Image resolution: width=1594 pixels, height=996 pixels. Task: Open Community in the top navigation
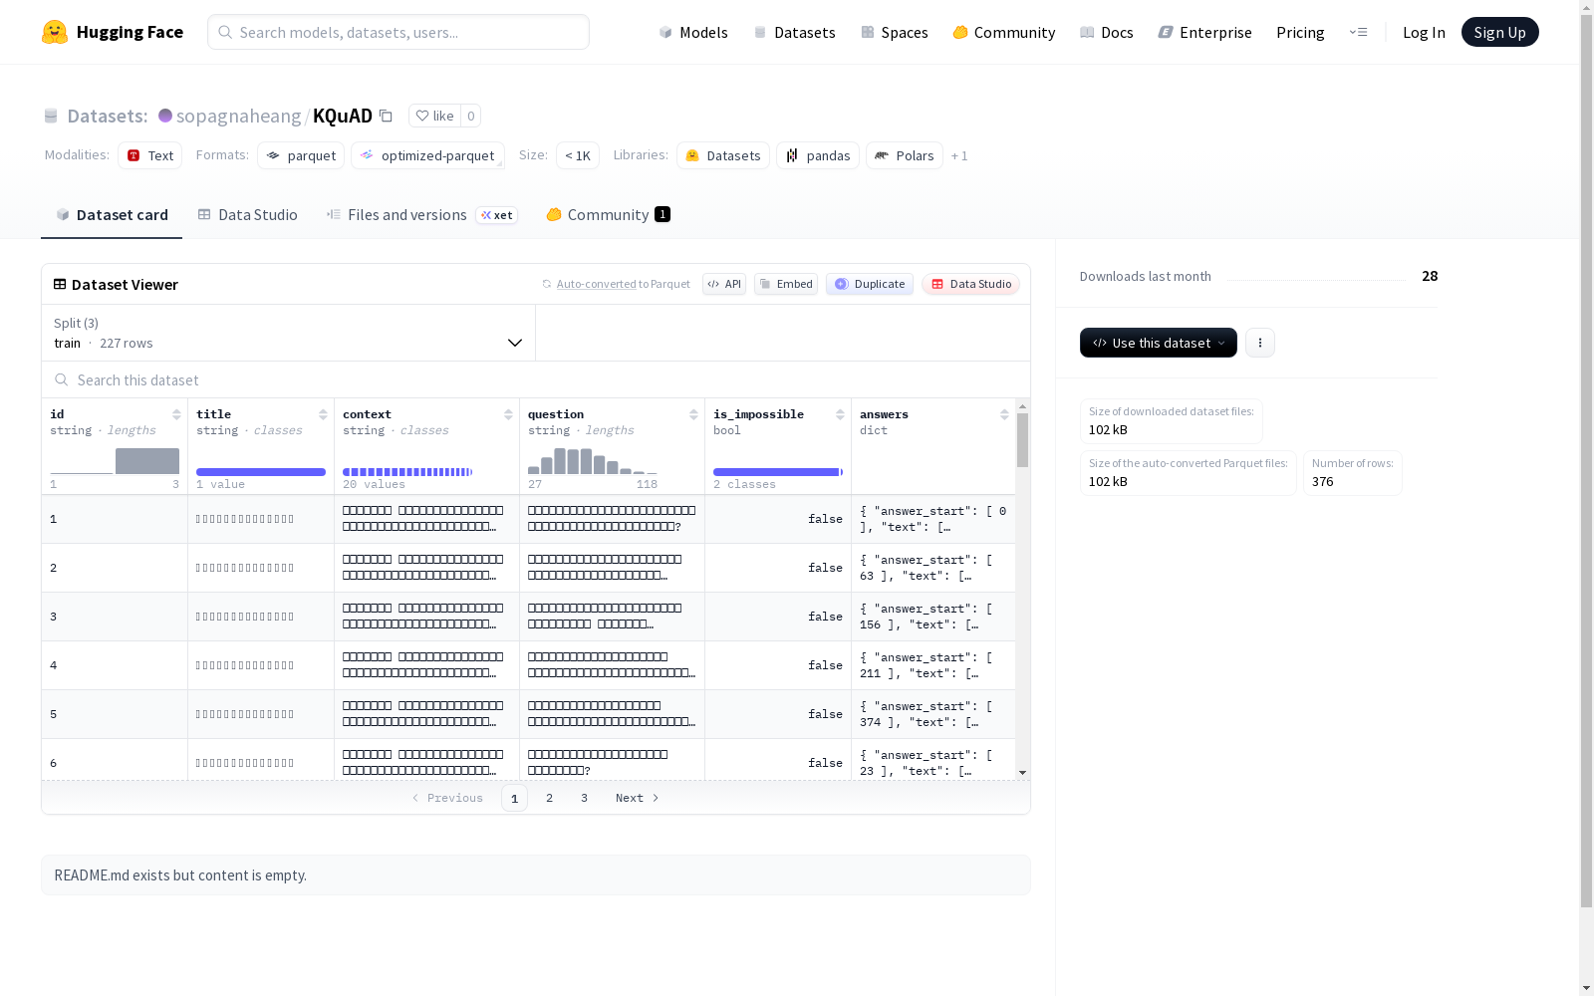pyautogui.click(x=1004, y=32)
